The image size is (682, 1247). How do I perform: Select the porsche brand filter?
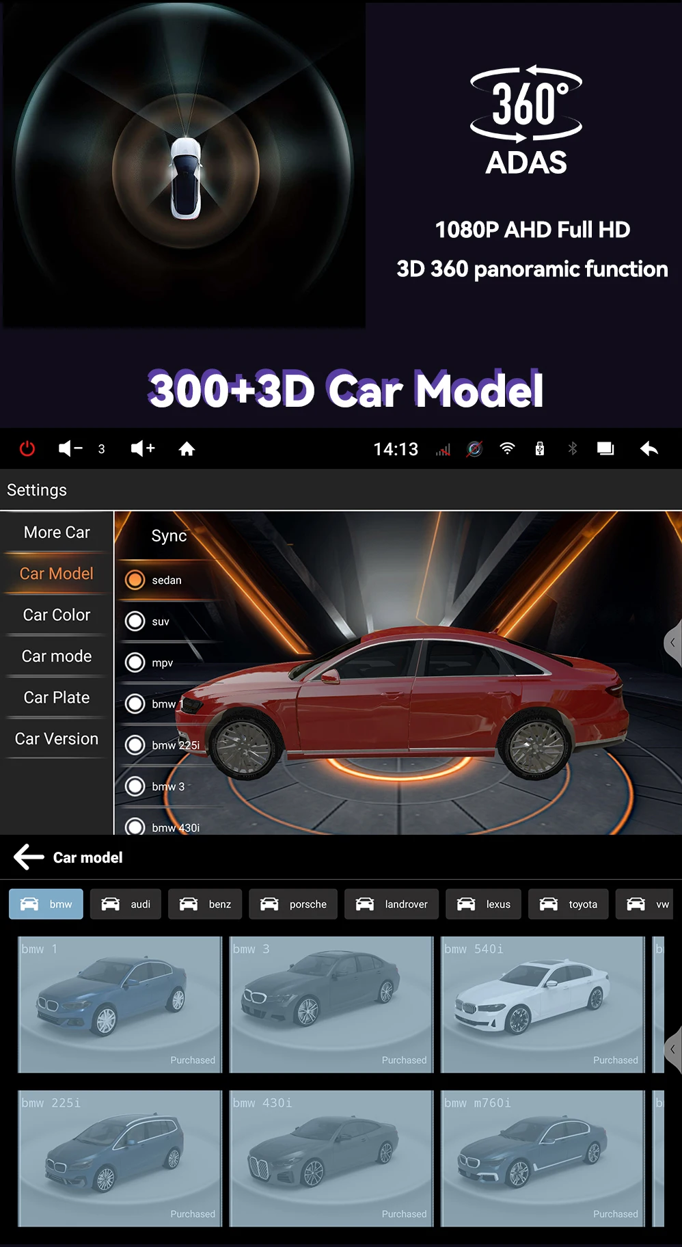tap(293, 904)
